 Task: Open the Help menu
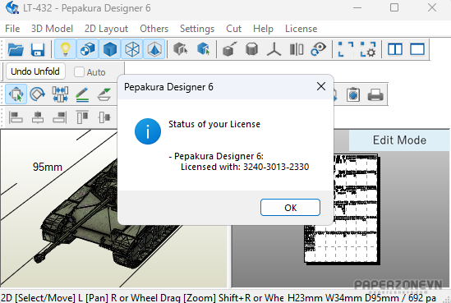[263, 29]
